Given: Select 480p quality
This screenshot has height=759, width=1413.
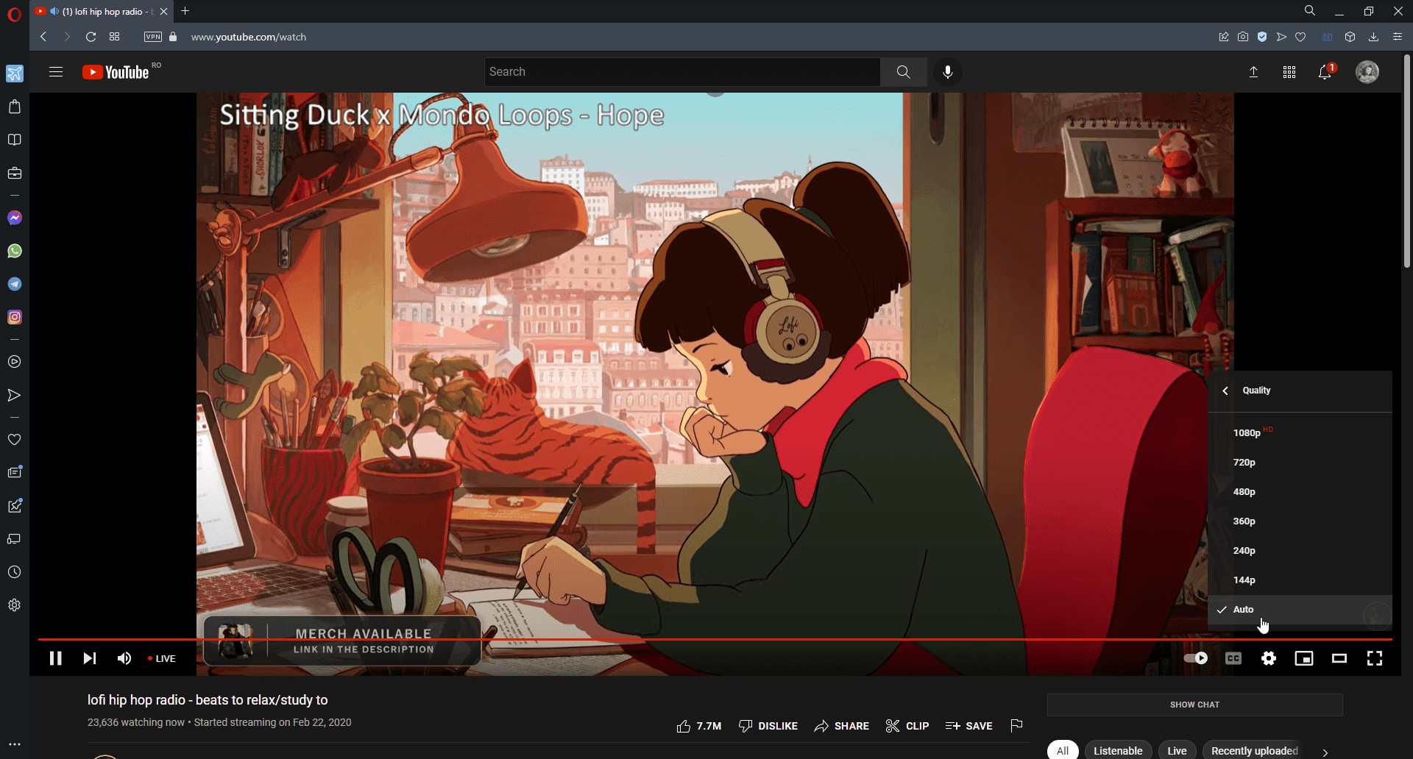Looking at the screenshot, I should click(1300, 492).
